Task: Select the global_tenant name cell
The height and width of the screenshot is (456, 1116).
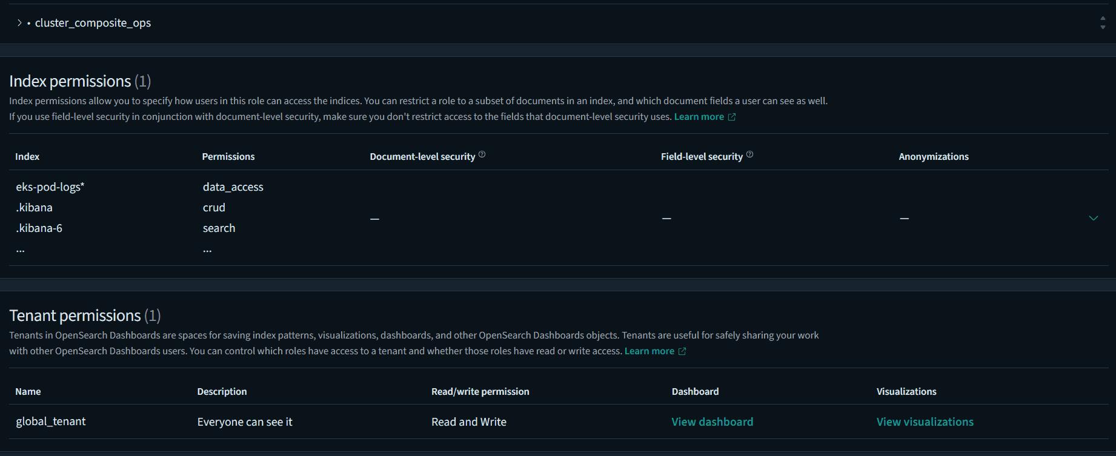Action: tap(51, 421)
